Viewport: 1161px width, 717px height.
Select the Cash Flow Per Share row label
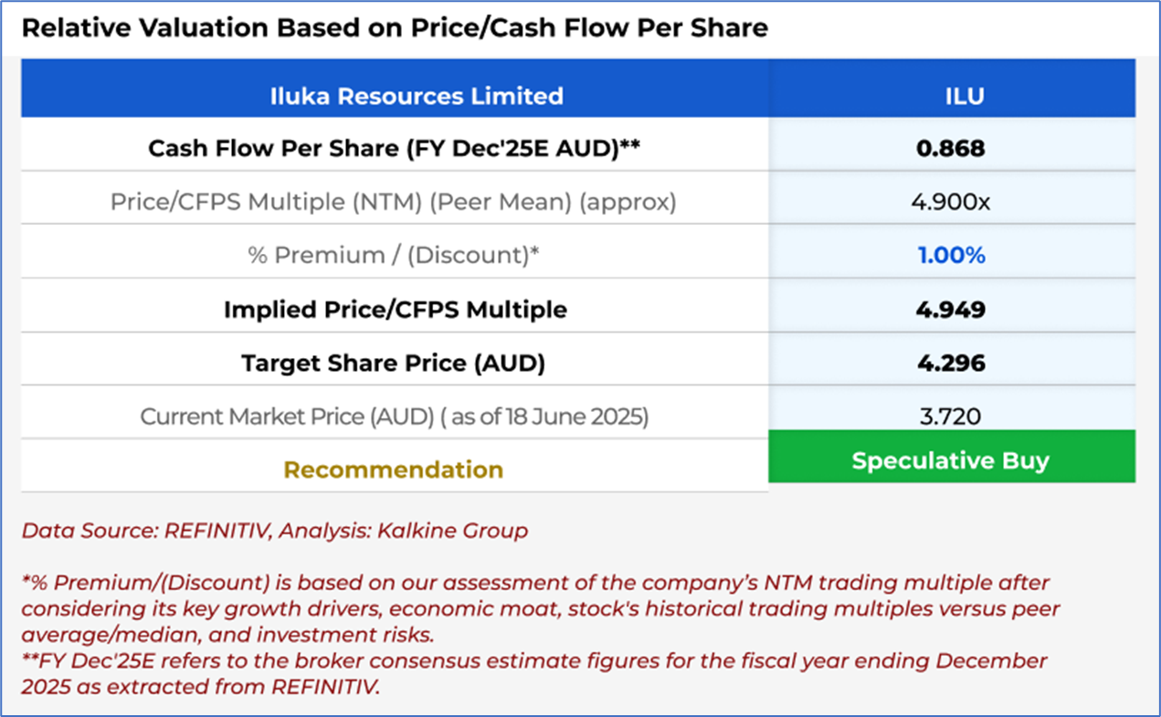point(393,148)
